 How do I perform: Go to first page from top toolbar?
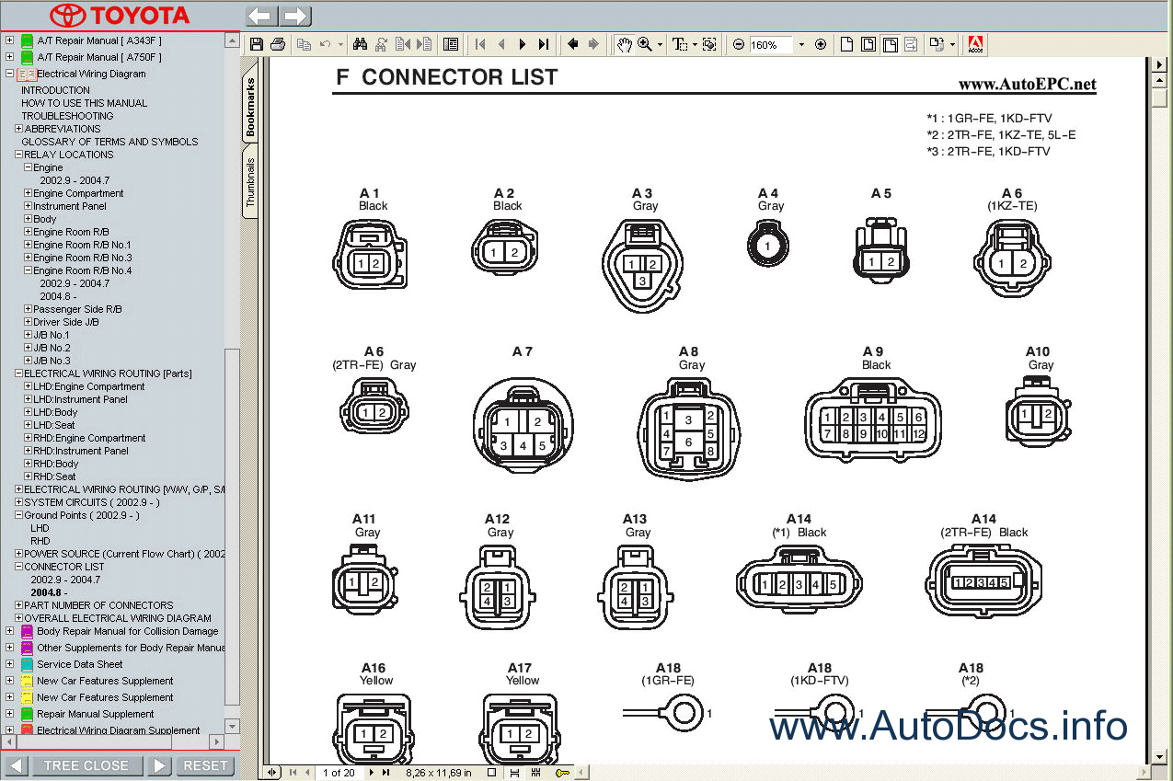(479, 44)
